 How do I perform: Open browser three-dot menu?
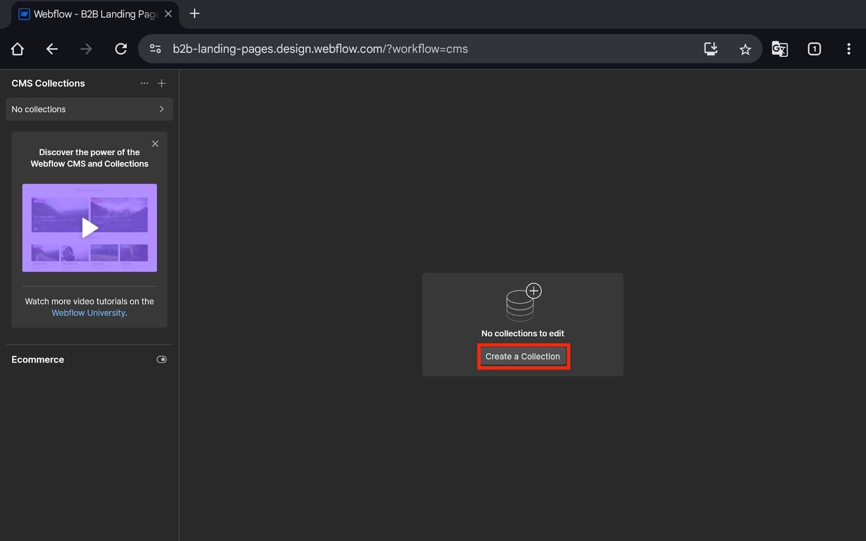(849, 49)
